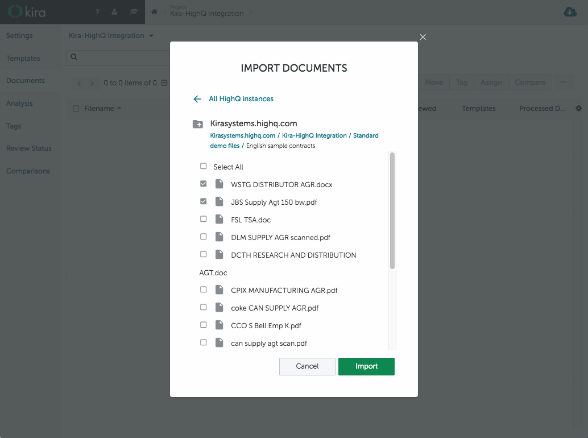Click file icon of DCTH RESEARCH AND DISTRIBUTION

click(220, 254)
